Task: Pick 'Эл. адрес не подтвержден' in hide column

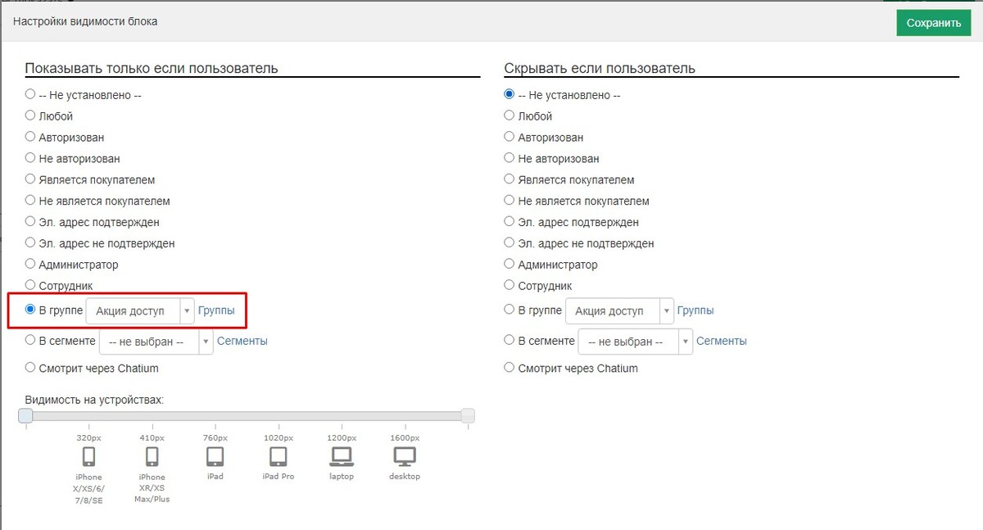Action: [x=510, y=242]
